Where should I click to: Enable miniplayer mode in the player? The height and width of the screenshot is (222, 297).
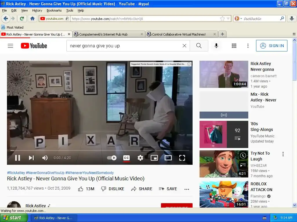(154, 158)
